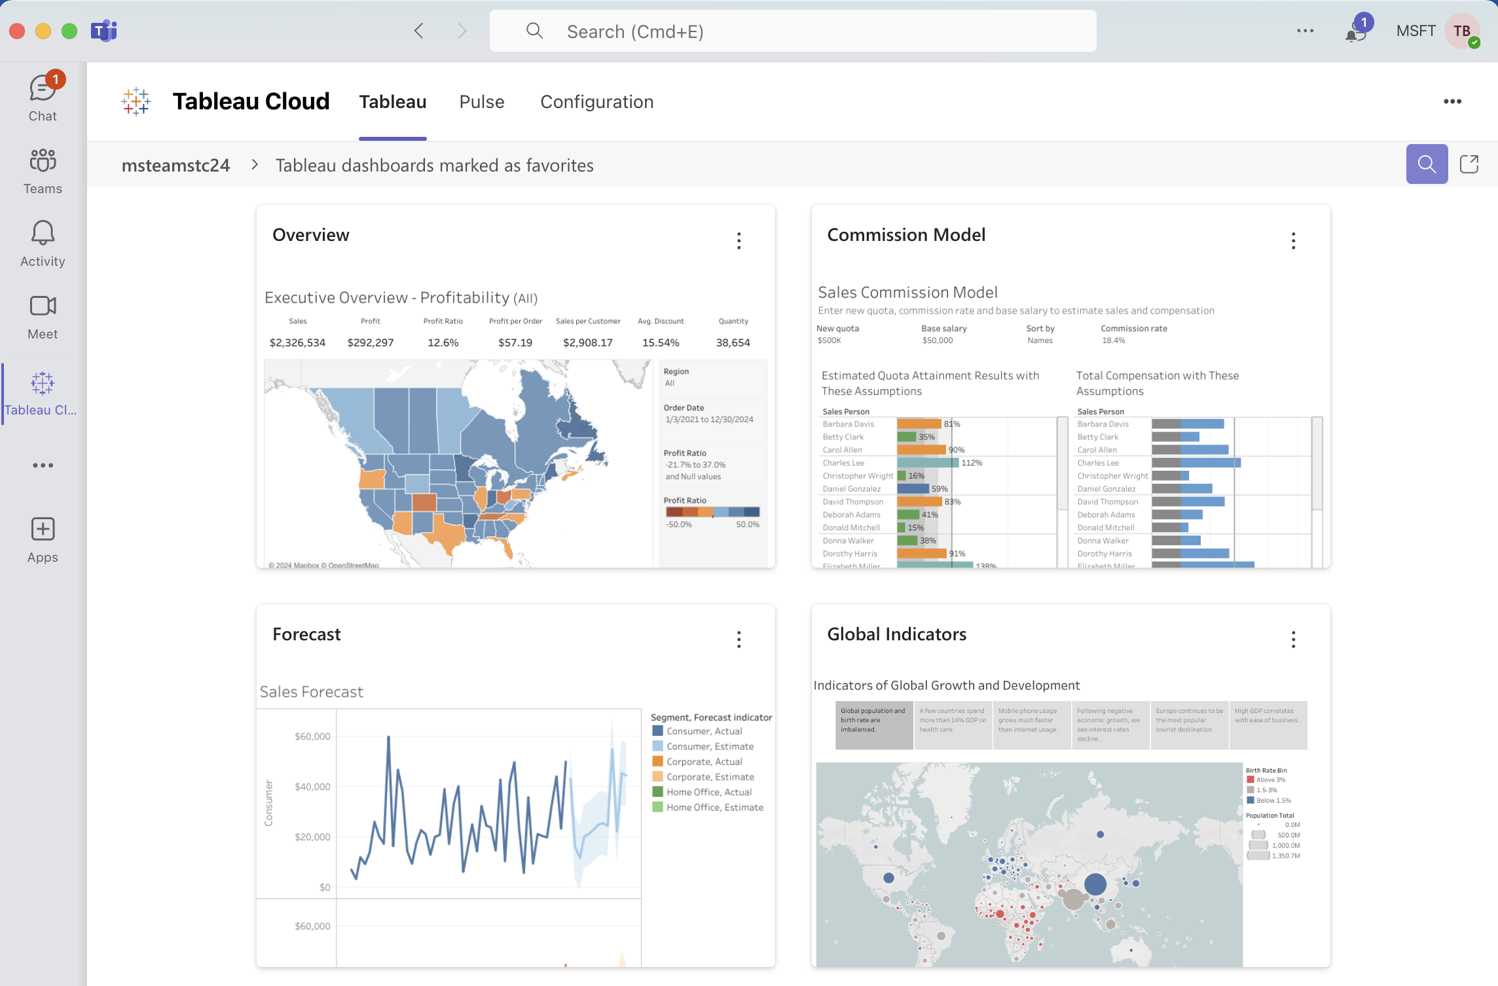Open three-dot menu on Overview dashboard
The image size is (1498, 986).
[737, 240]
